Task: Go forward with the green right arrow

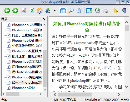Action: coord(15,11)
